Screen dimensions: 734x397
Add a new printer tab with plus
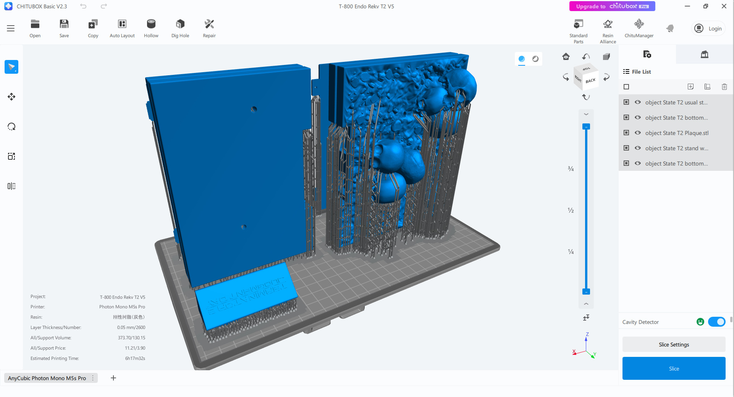click(113, 378)
